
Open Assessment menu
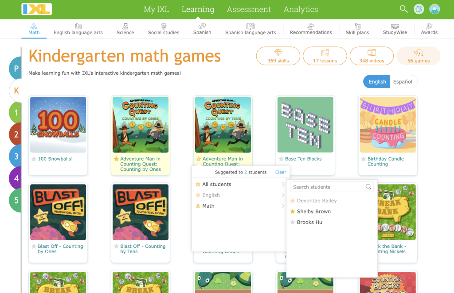click(x=249, y=9)
